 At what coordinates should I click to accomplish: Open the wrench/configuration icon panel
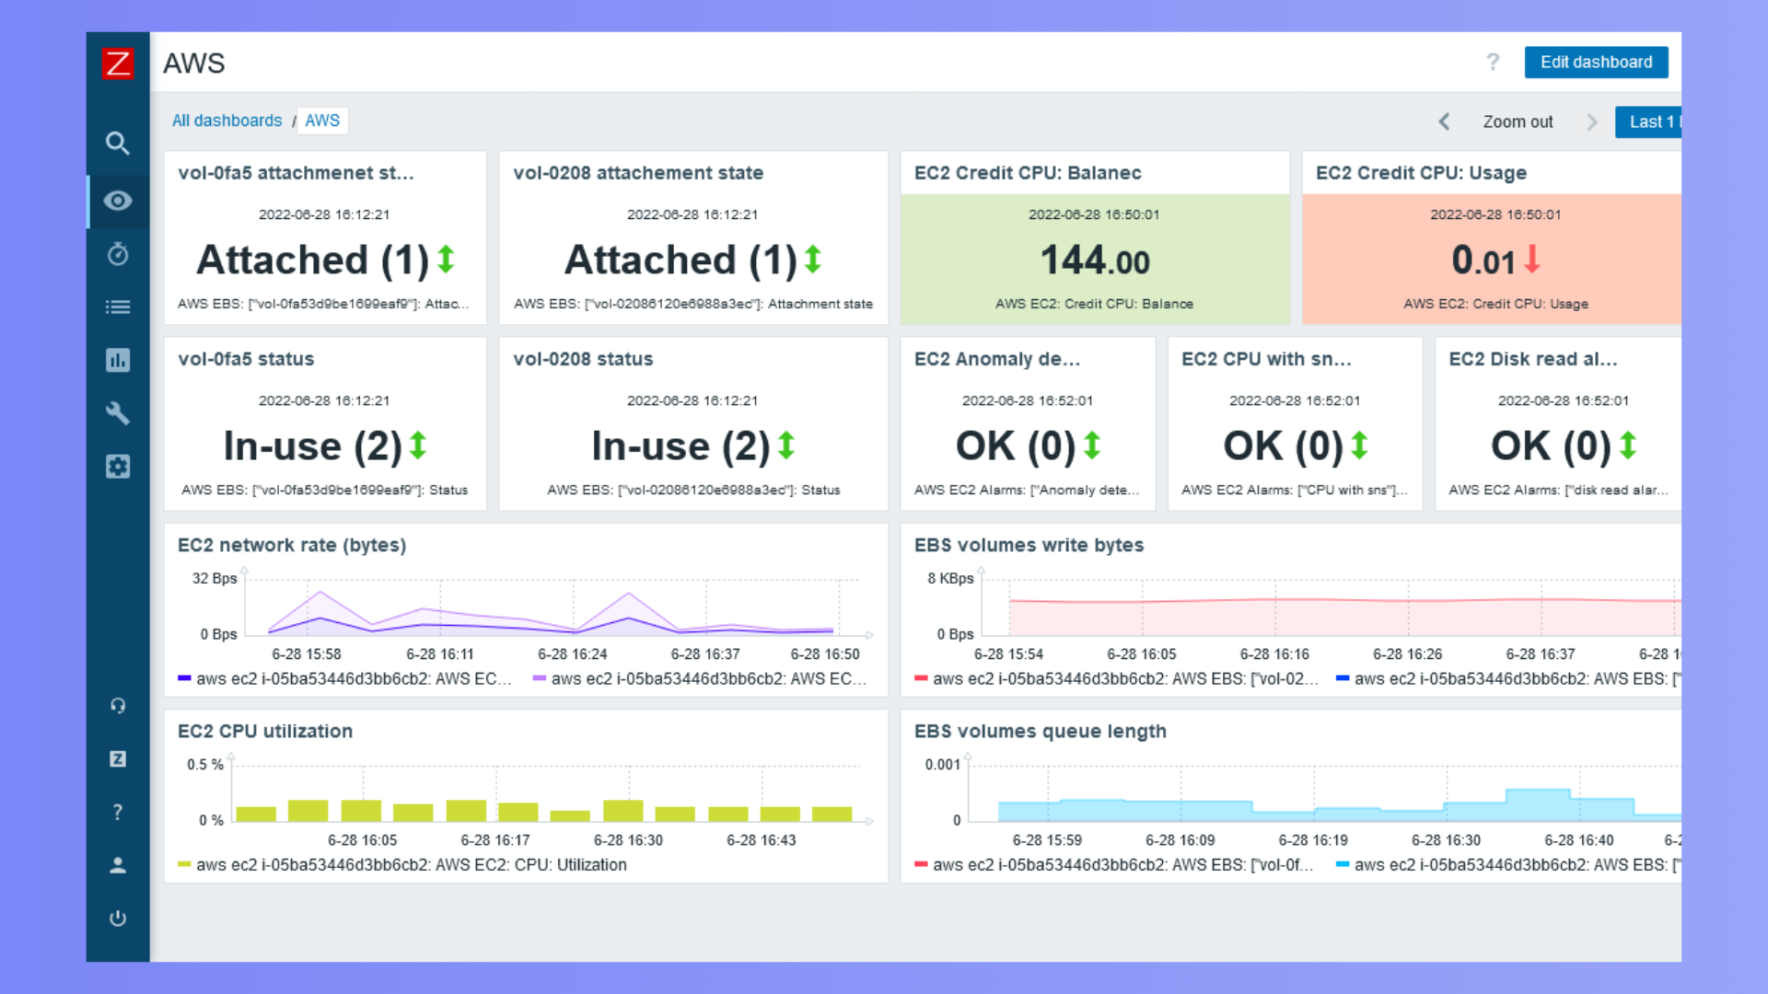[117, 412]
